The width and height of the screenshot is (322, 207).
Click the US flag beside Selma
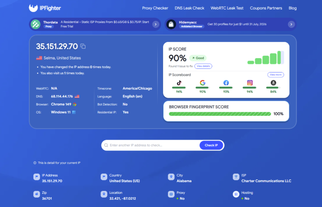(x=39, y=58)
